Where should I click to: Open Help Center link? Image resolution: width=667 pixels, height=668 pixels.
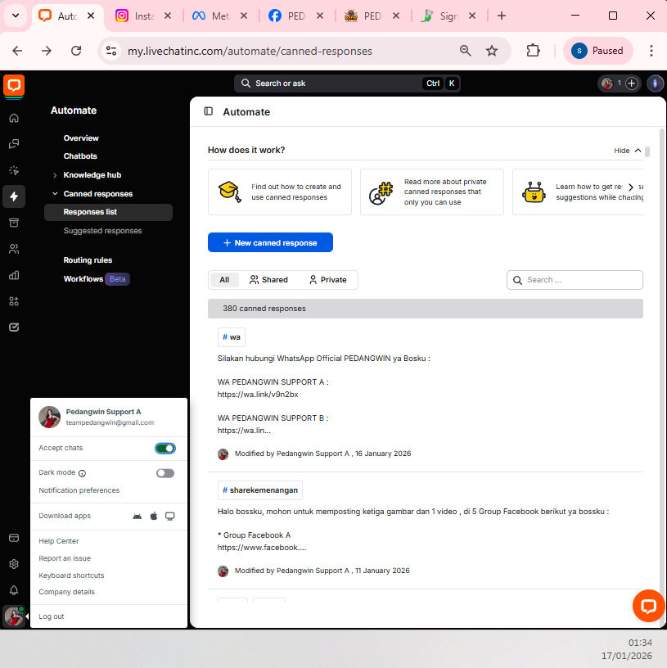coord(59,541)
